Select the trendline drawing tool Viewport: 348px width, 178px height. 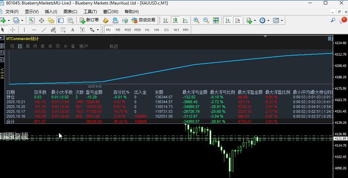44,29
